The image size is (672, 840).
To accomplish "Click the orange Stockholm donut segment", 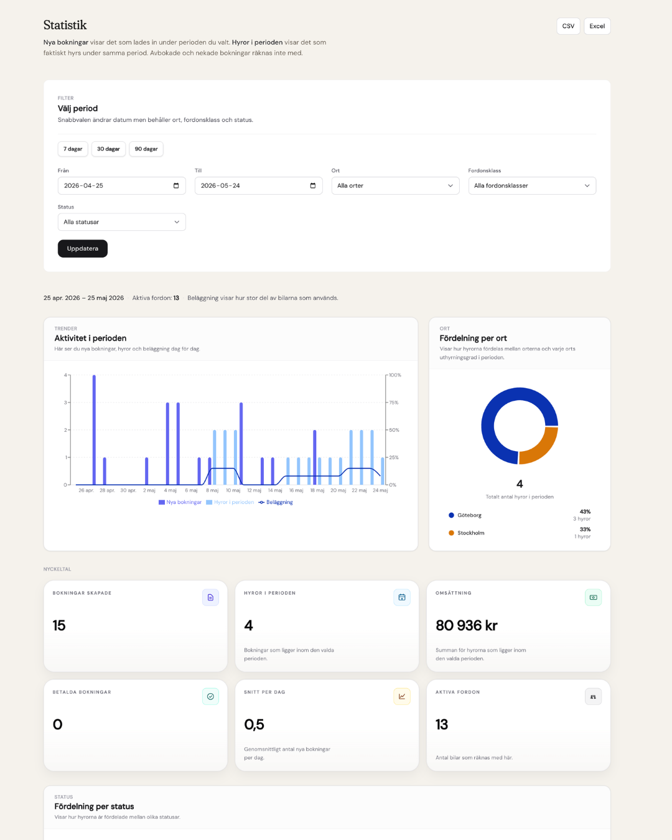I will click(x=540, y=447).
